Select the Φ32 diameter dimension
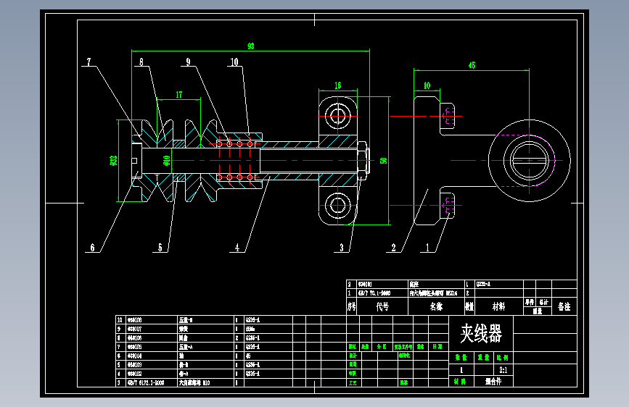629x407 pixels. (113, 160)
